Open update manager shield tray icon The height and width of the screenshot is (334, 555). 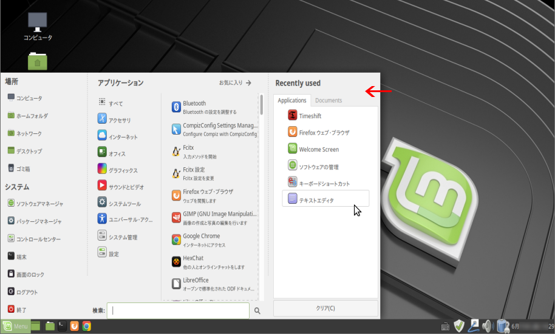tap(459, 326)
